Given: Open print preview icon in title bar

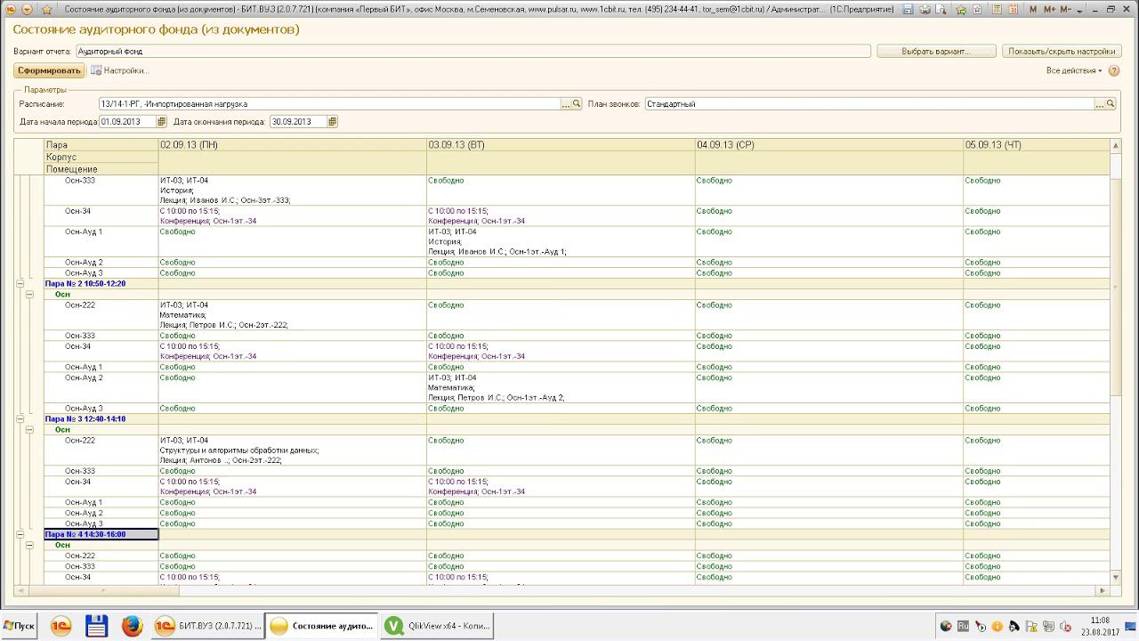Looking at the screenshot, I should (941, 9).
